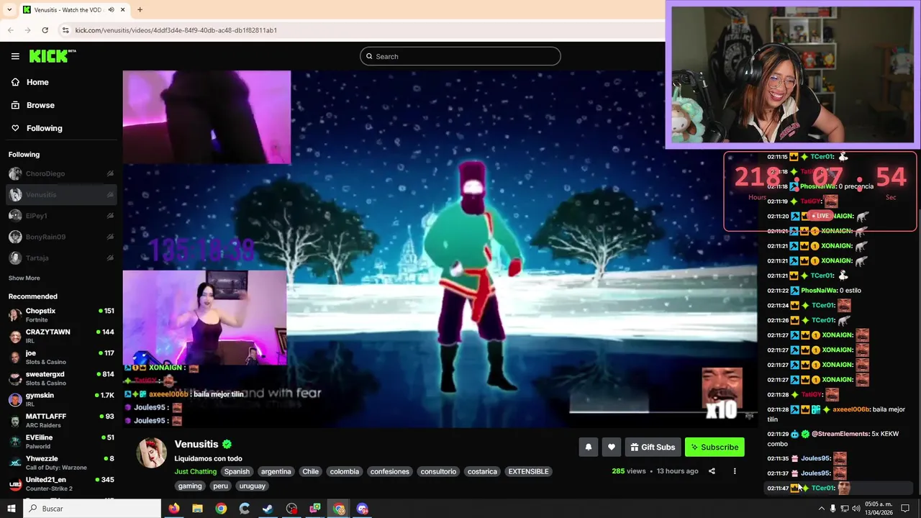Viewport: 921px width, 518px height.
Task: Share this VOD using the share icon
Action: (712, 471)
